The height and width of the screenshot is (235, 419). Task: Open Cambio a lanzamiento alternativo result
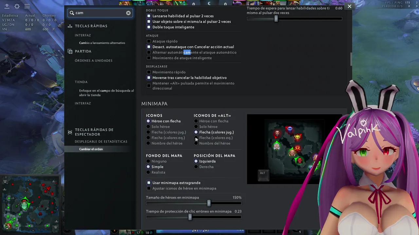click(x=102, y=43)
